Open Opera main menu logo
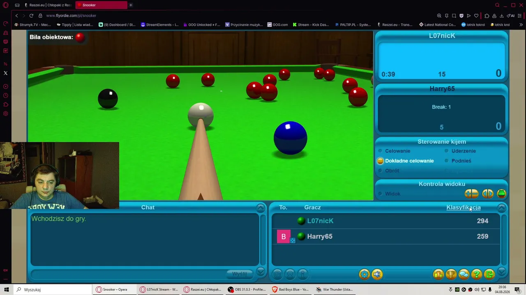 (x=6, y=5)
